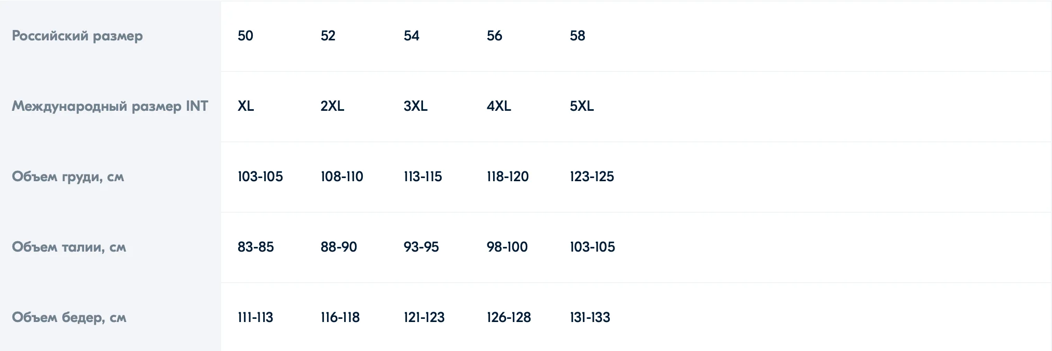The image size is (1052, 351).
Task: Click the 4XL size cell
Action: coord(499,106)
